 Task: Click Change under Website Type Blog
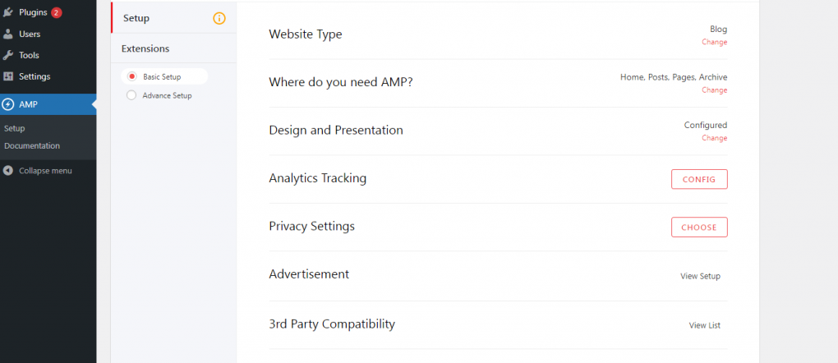[714, 42]
